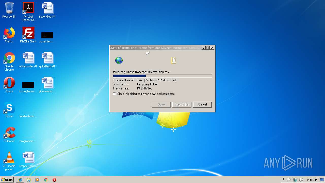Image resolution: width=325 pixels, height=183 pixels.
Task: Click the download dialog title bar
Action: coord(155,48)
